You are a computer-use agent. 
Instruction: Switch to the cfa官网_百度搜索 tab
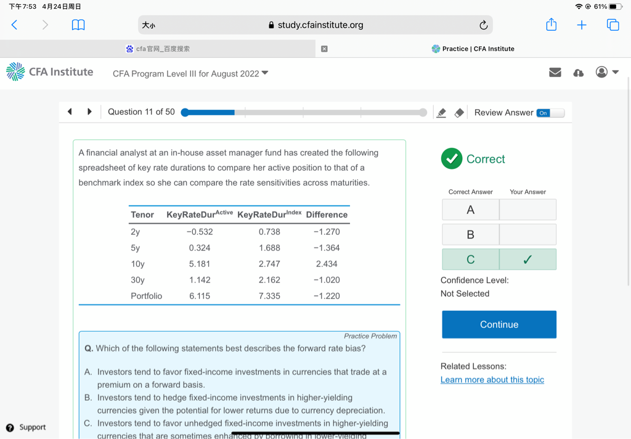[158, 49]
